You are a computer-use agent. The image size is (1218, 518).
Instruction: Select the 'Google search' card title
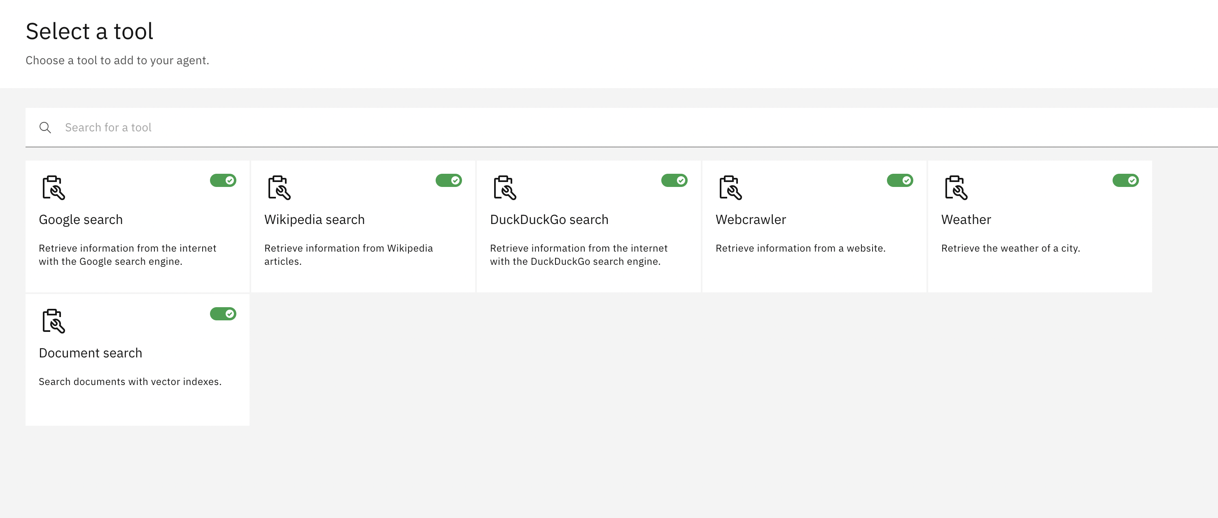click(x=81, y=220)
